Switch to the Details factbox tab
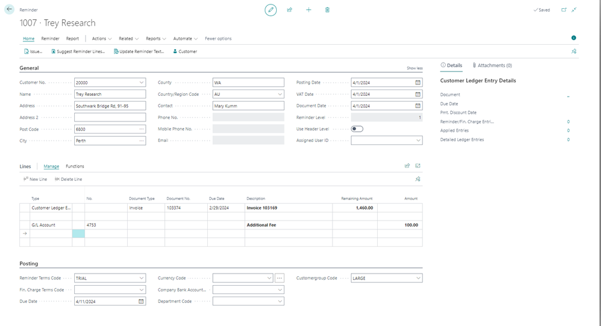The height and width of the screenshot is (326, 601). click(451, 65)
